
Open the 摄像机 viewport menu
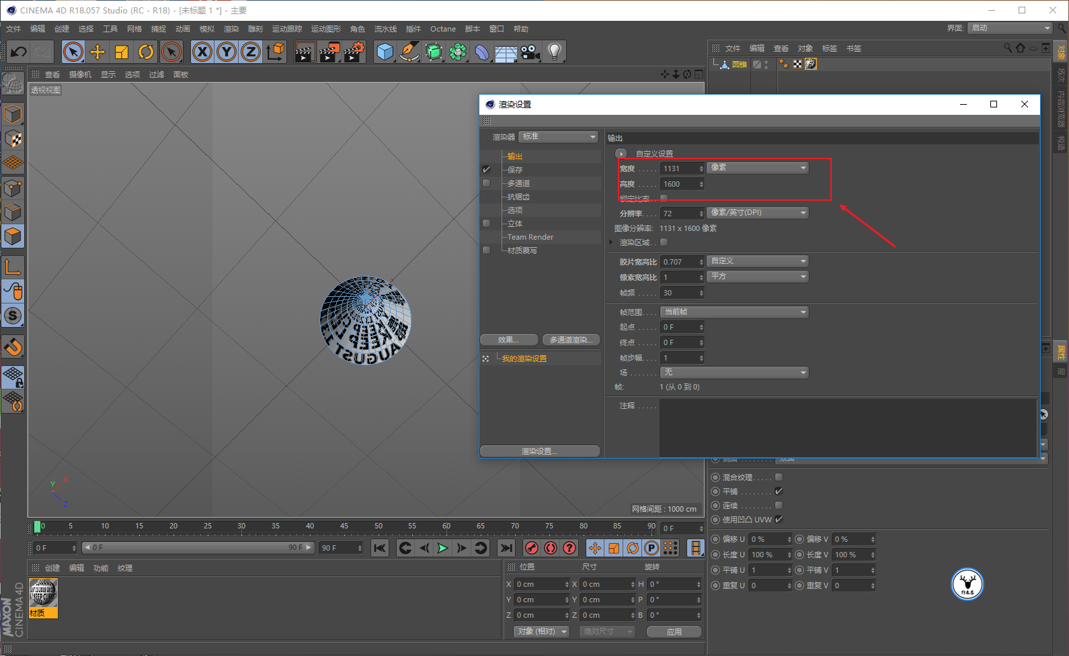[80, 75]
